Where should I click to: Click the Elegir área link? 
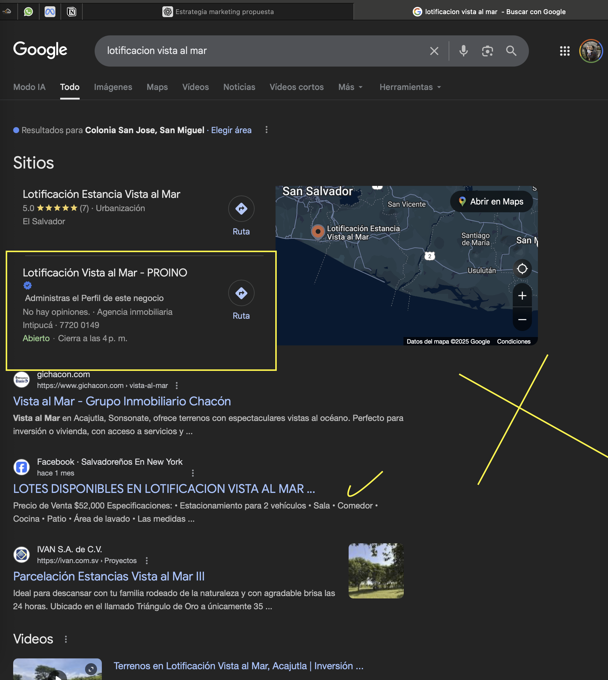[x=231, y=130]
